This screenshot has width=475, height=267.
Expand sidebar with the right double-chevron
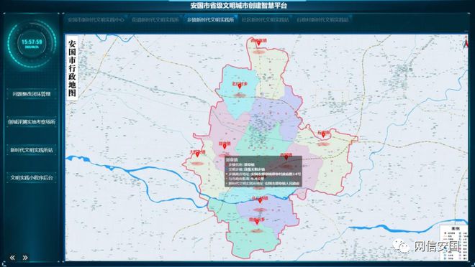[x=25, y=258]
